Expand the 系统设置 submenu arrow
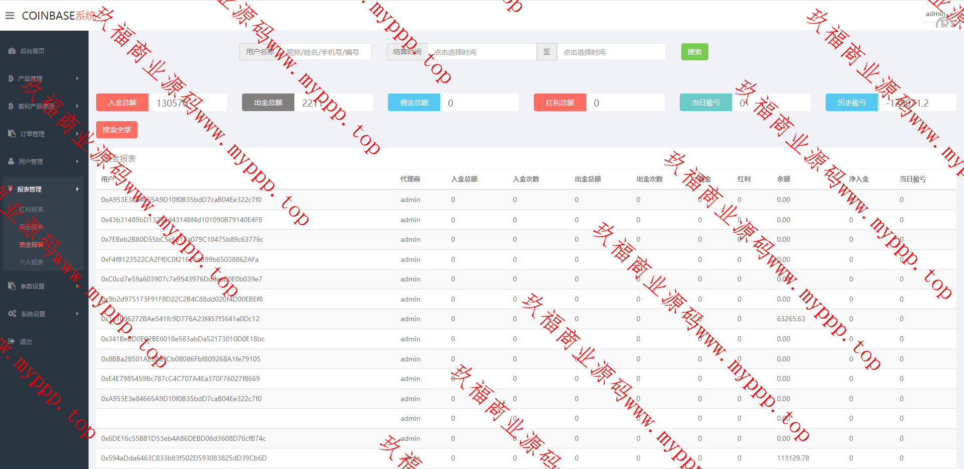 point(77,314)
